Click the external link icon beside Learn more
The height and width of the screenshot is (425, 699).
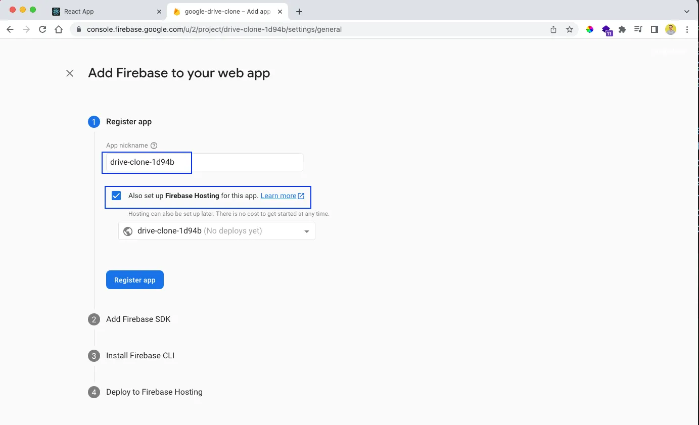[301, 196]
